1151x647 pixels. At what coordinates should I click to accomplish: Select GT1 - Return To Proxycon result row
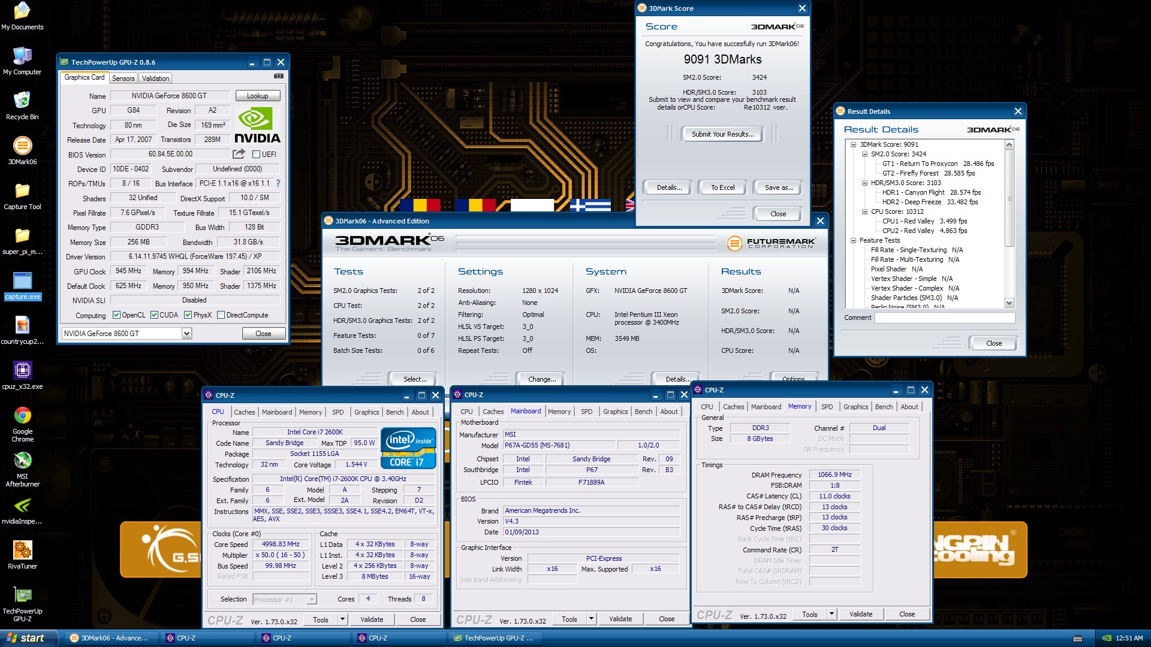[x=938, y=164]
